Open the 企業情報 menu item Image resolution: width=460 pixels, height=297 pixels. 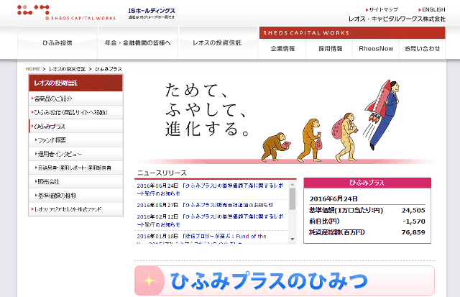[282, 49]
